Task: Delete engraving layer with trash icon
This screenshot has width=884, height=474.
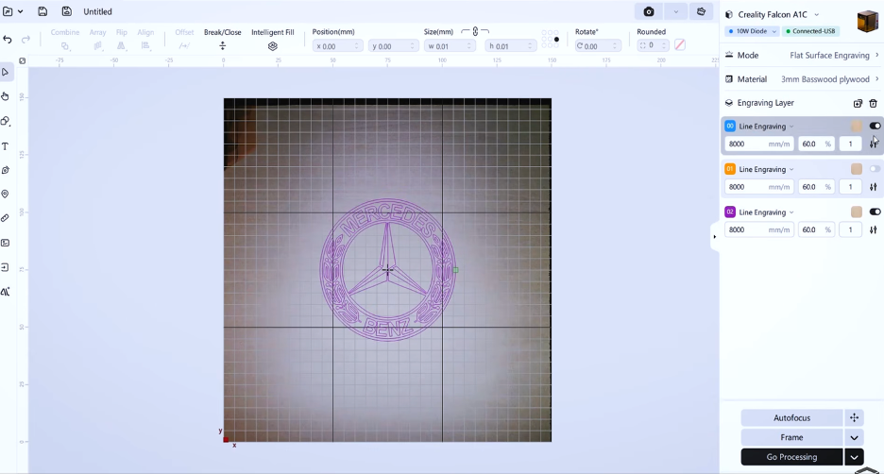Action: click(874, 103)
